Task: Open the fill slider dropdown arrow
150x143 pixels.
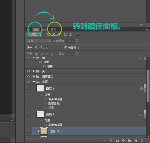Action: (77, 54)
